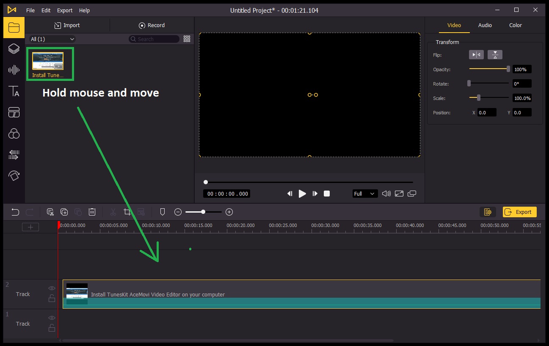549x346 pixels.
Task: Lock Track 1 with the padlock icon
Action: click(x=52, y=328)
